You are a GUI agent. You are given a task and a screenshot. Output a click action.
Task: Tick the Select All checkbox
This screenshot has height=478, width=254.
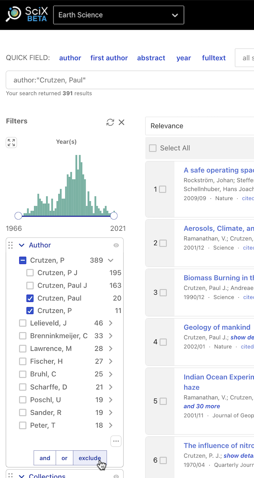[153, 148]
